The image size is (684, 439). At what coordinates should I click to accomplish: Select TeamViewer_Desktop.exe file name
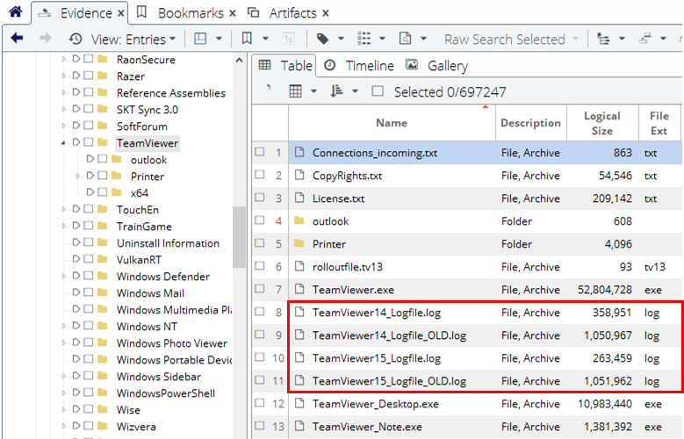coord(376,404)
